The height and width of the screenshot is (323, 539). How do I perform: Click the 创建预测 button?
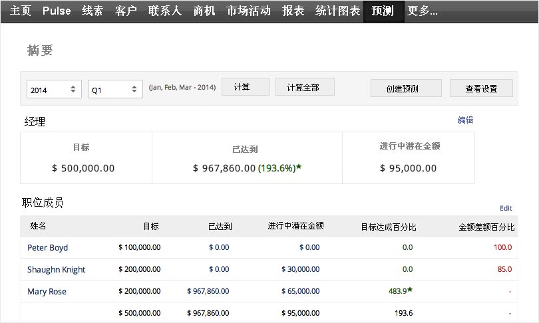[406, 88]
